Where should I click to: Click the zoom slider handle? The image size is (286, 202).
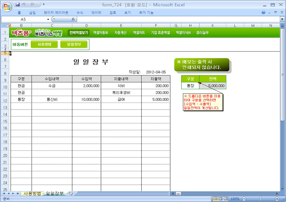[260, 199]
